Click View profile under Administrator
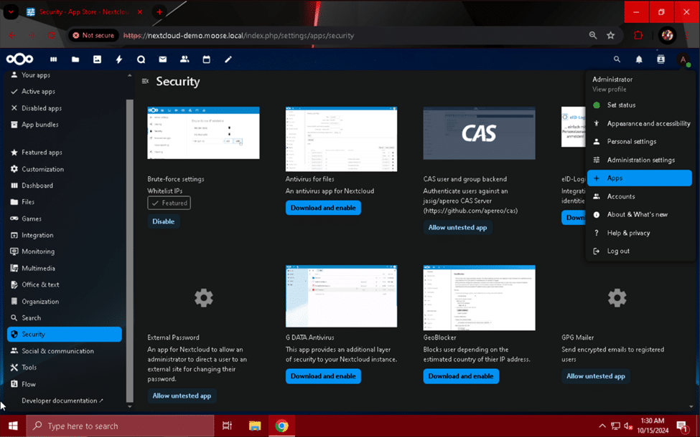Image resolution: width=700 pixels, height=437 pixels. point(609,90)
